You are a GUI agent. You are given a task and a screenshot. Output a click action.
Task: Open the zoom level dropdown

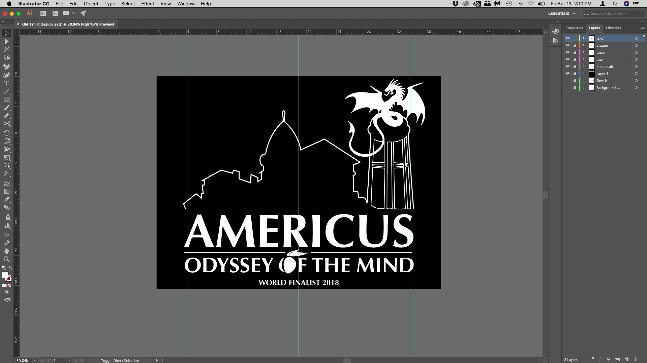click(x=35, y=361)
